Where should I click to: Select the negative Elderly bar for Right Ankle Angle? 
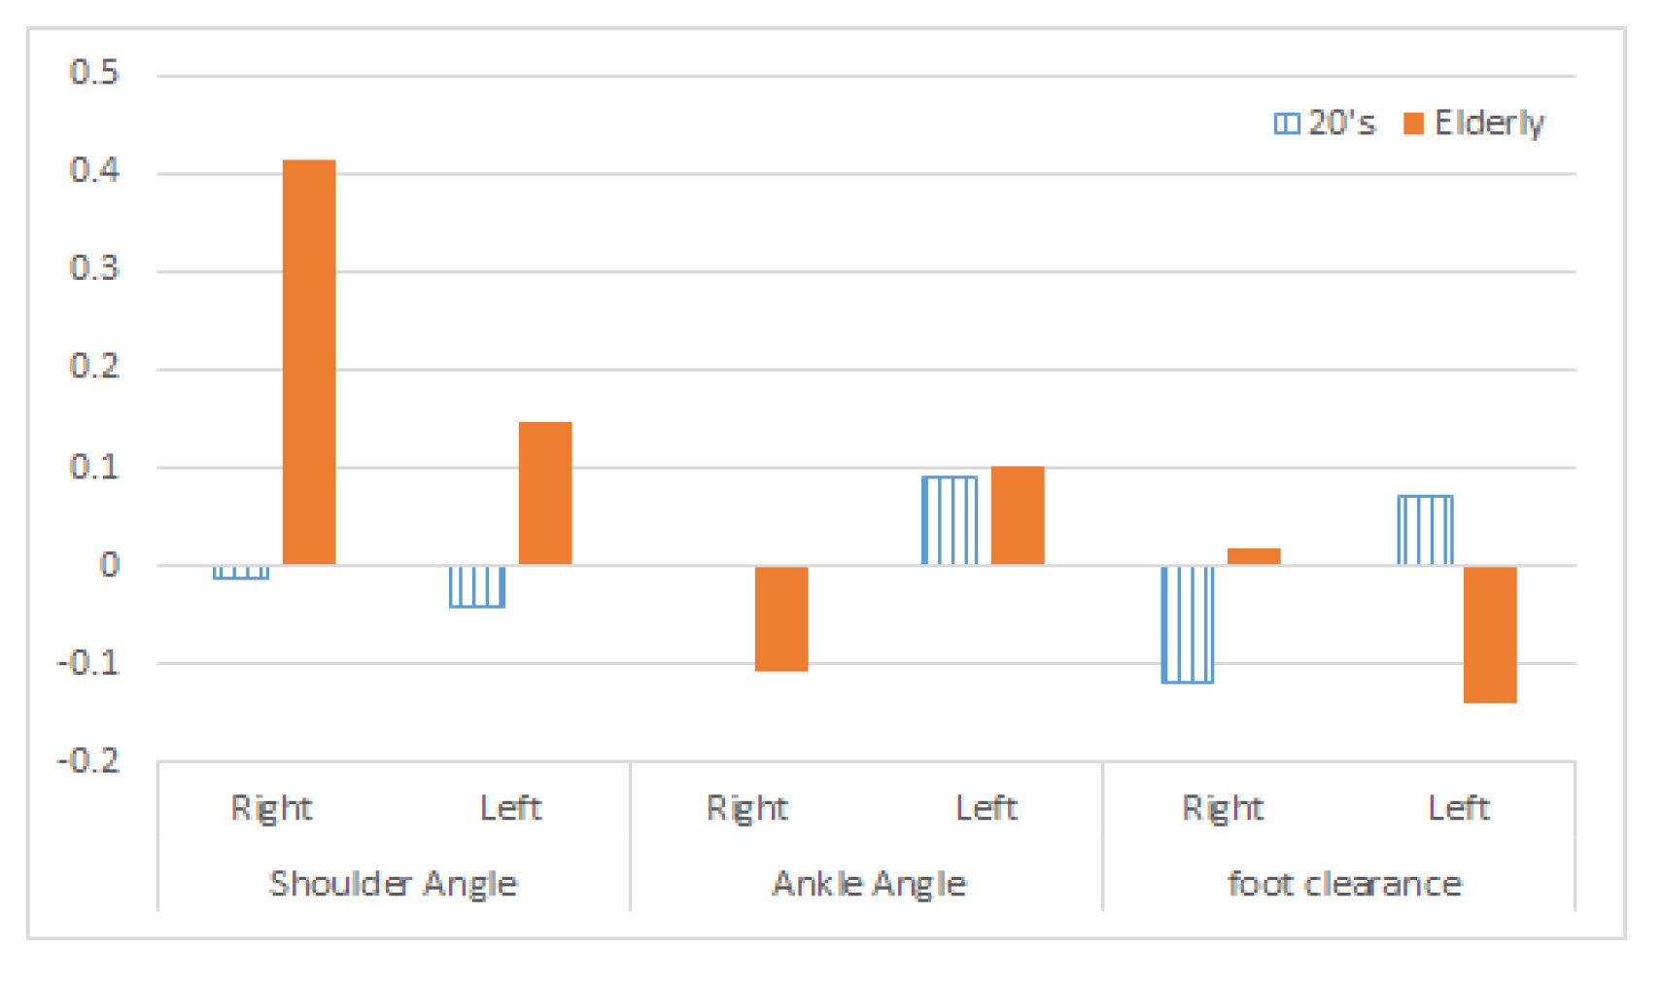pyautogui.click(x=781, y=618)
